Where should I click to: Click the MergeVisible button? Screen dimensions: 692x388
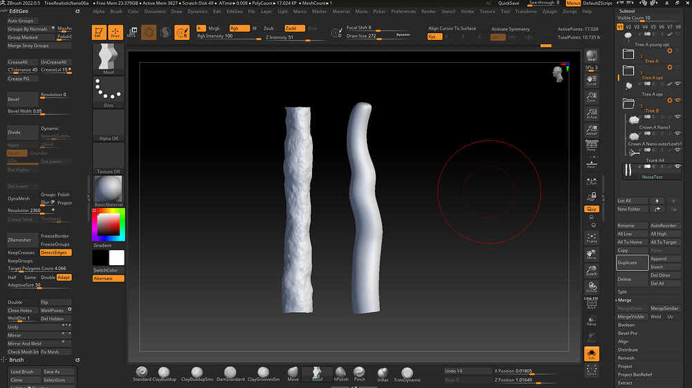click(630, 317)
